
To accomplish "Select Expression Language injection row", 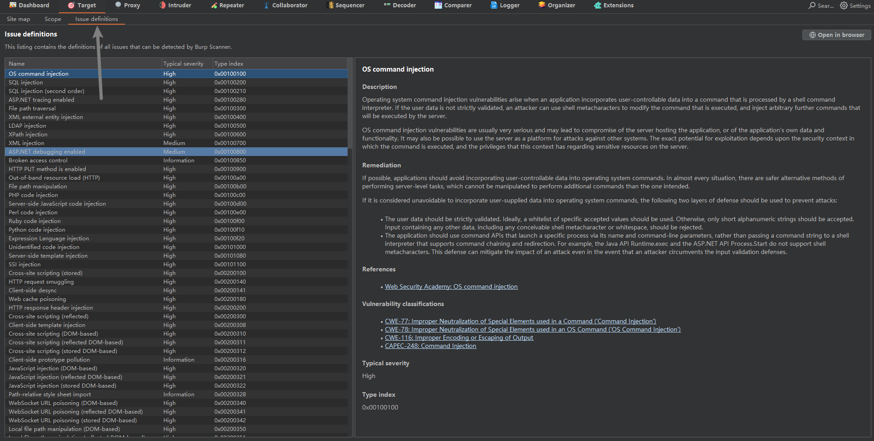I will click(176, 239).
